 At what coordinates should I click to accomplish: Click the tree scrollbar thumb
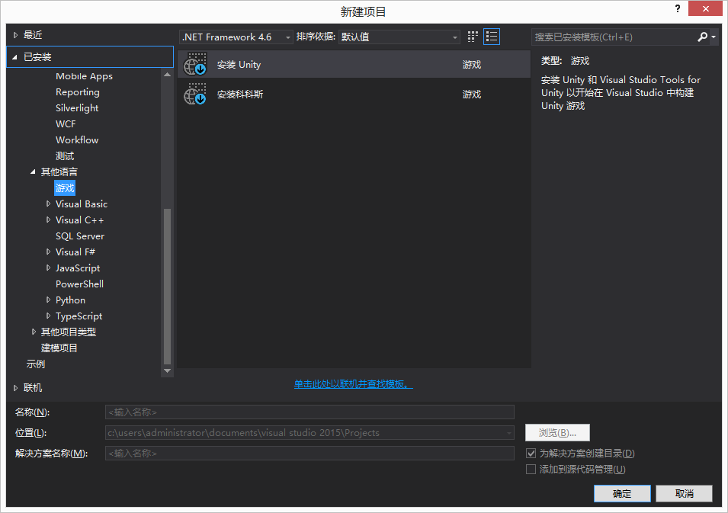click(x=167, y=286)
